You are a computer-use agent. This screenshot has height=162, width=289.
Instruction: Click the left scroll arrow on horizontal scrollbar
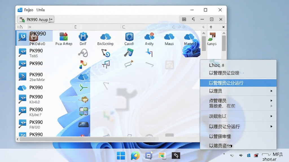(18, 139)
